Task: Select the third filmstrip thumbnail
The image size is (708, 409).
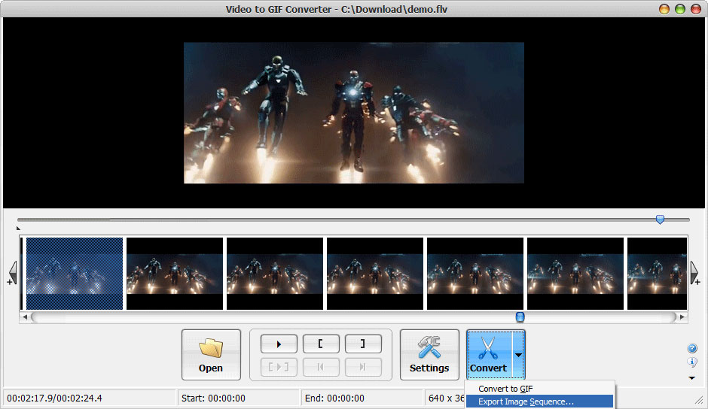Action: point(275,273)
